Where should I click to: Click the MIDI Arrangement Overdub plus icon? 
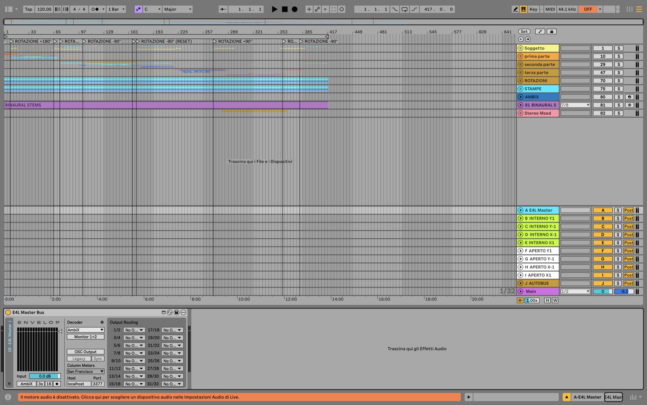(309, 9)
